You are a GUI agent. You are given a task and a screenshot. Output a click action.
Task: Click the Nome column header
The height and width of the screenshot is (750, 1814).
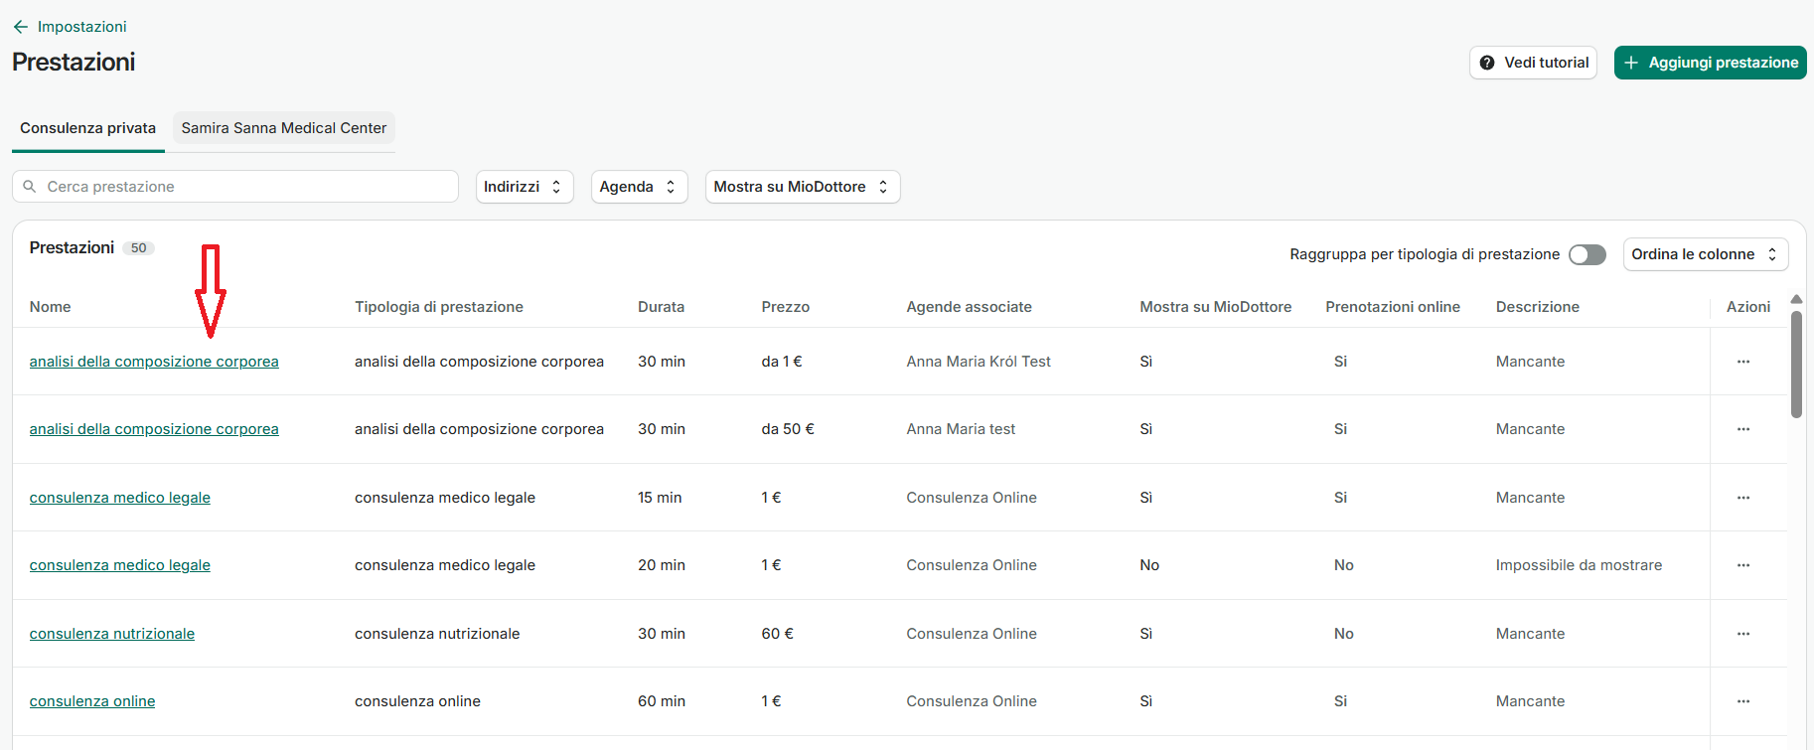(51, 307)
